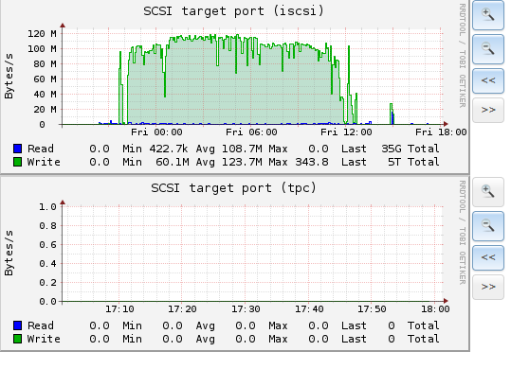
Task: Click the '60.1M' Write Avg value
Action: (173, 162)
